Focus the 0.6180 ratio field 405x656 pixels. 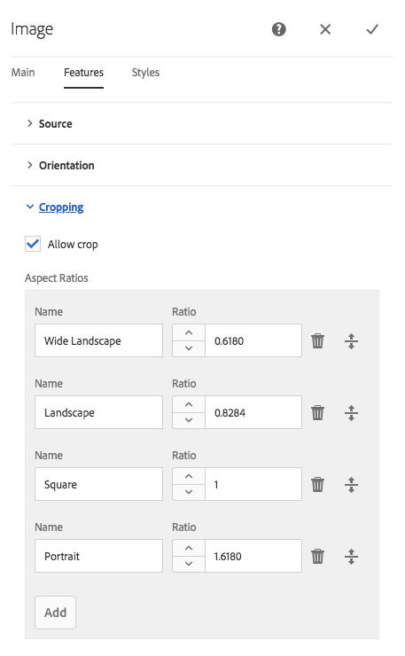pos(253,340)
